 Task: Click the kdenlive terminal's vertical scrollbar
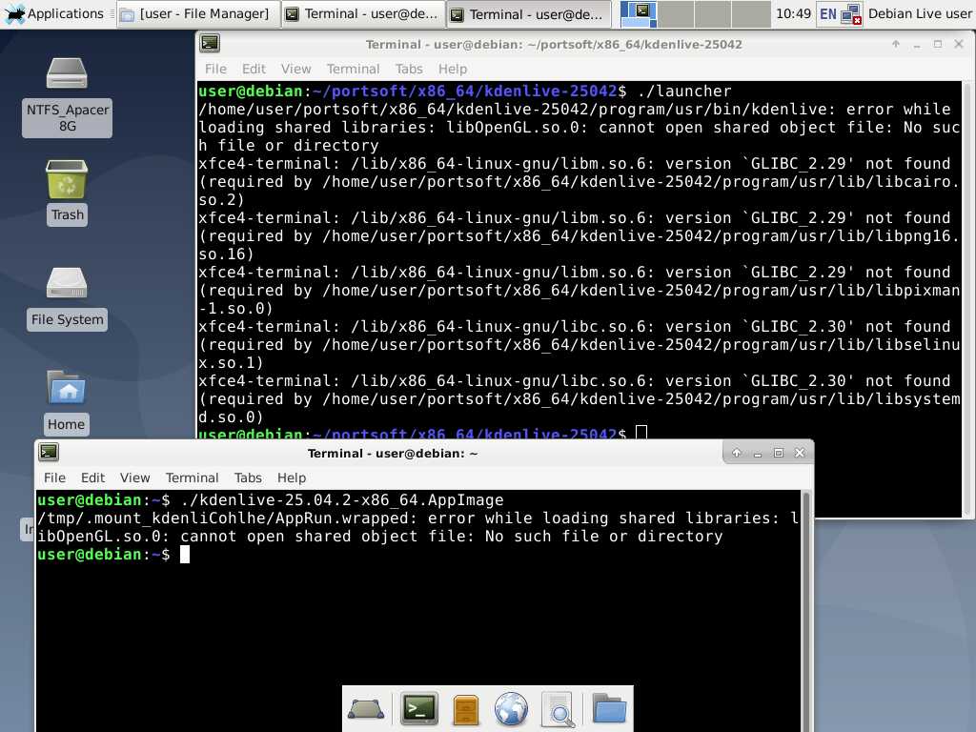coord(968,298)
